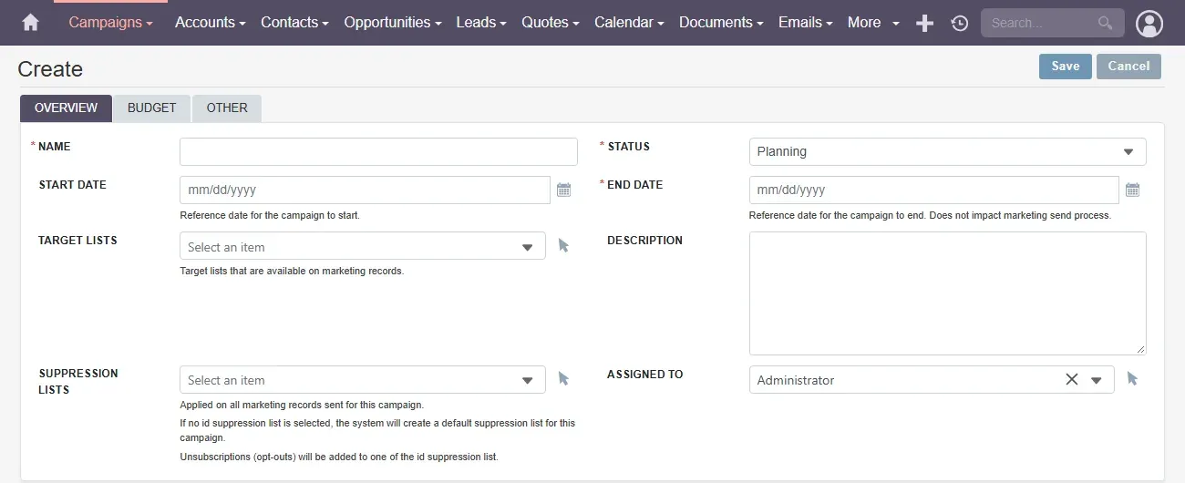Open the Documents menu
Viewport: 1185px width, 483px height.
coord(722,23)
